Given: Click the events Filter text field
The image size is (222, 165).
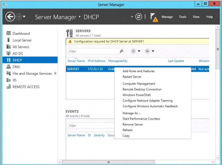Looking at the screenshot, I should point(91,126).
